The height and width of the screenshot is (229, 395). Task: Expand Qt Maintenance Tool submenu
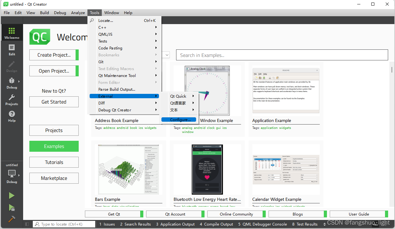tap(124, 76)
